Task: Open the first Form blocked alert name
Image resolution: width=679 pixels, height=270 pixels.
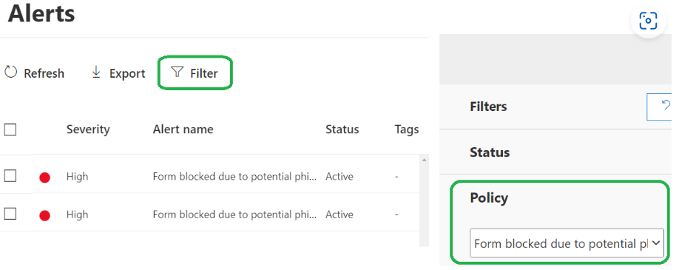Action: [x=234, y=176]
